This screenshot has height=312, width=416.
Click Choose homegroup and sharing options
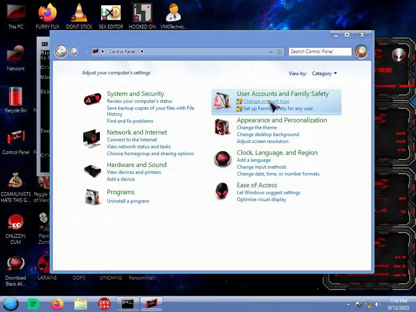(150, 153)
